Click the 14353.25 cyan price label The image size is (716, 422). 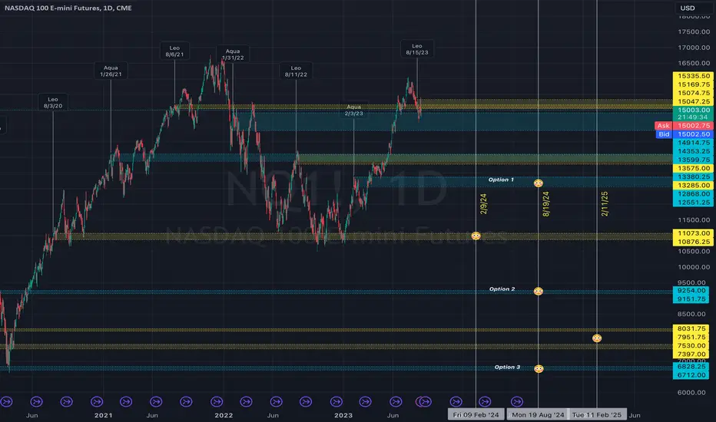click(693, 151)
